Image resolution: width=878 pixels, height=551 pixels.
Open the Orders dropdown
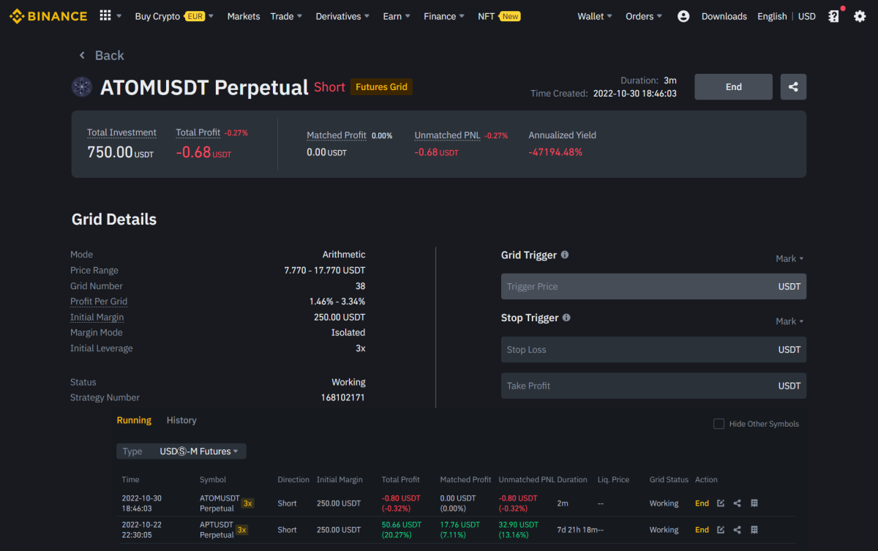(644, 16)
